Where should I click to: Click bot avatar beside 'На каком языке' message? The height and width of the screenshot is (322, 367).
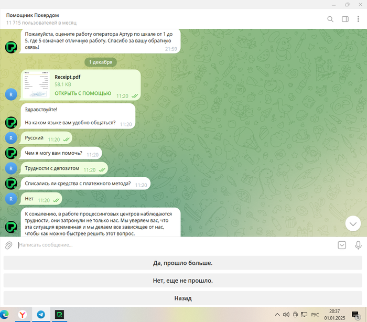coord(11,123)
